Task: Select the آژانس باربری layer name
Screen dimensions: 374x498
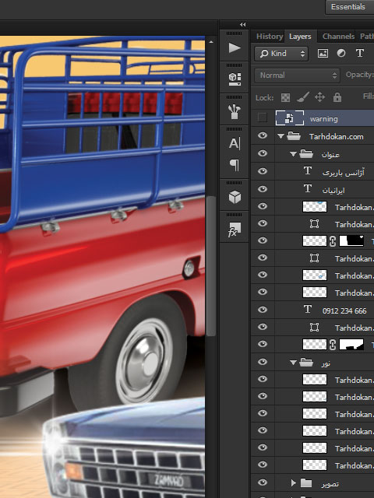Action: pos(343,173)
